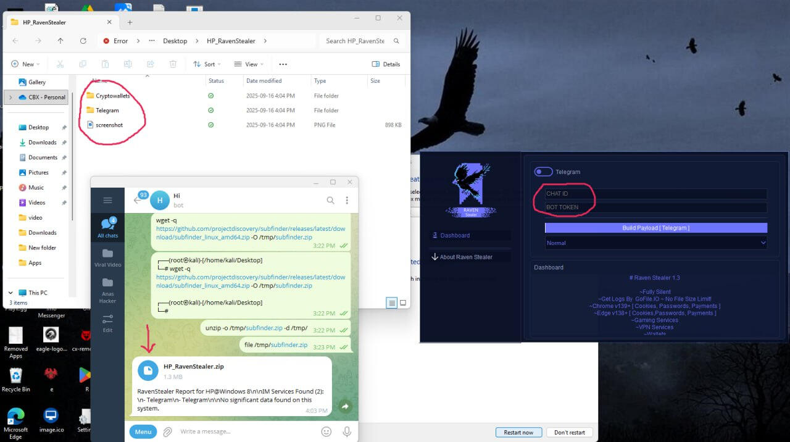
Task: Attach a file with the paperclip icon
Action: click(167, 432)
